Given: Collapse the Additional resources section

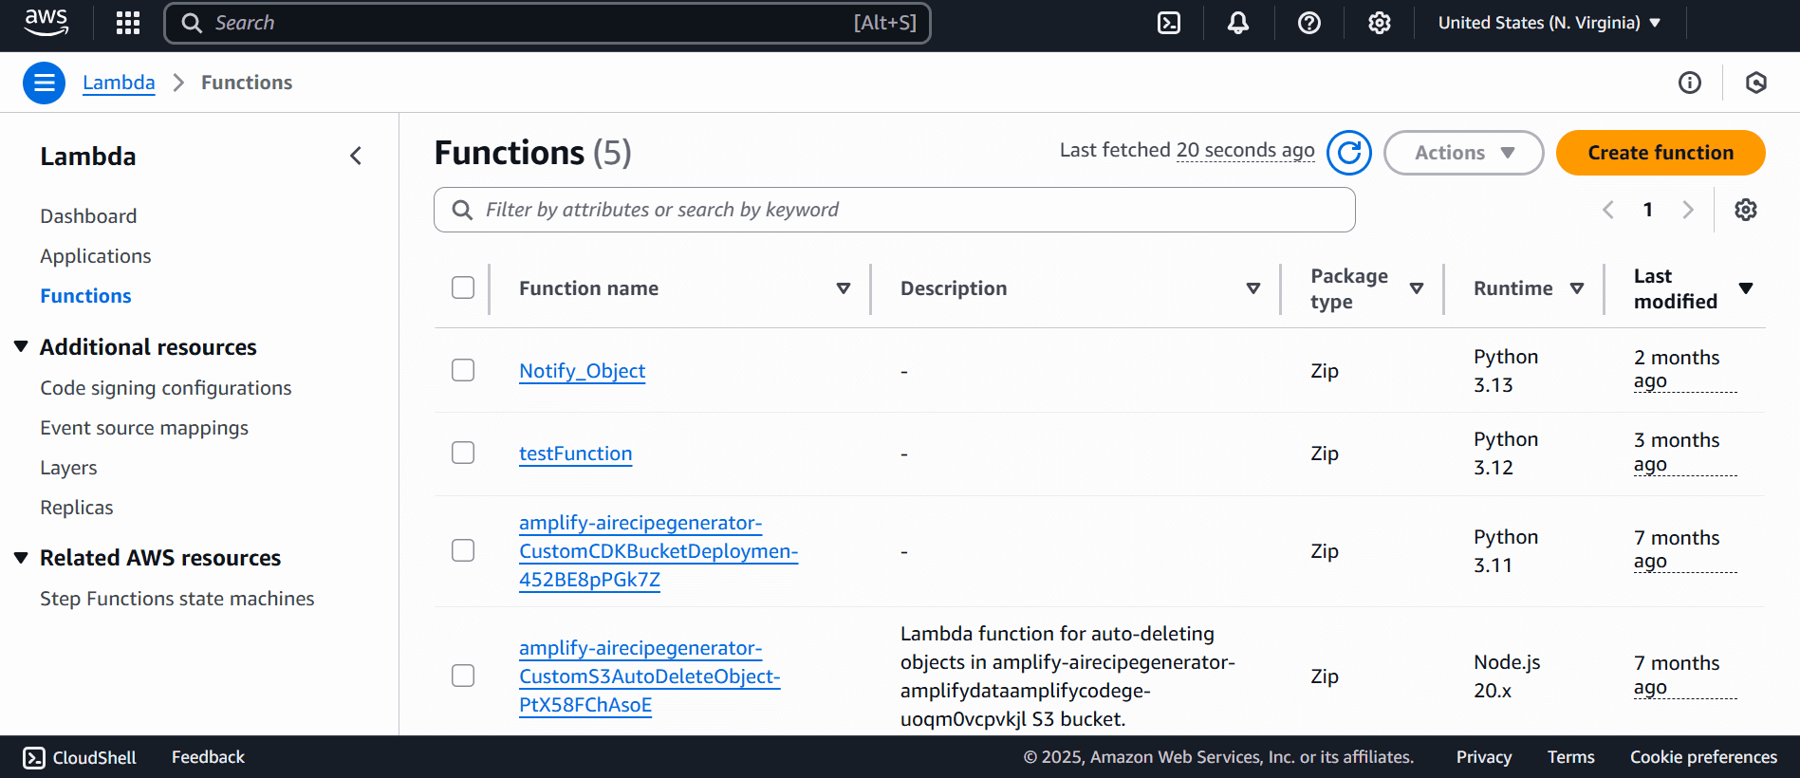Looking at the screenshot, I should pyautogui.click(x=21, y=347).
